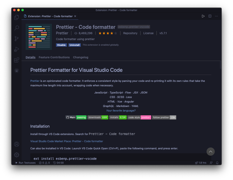Screen dimensions: 233x180
Task: Open the Accounts icon in activity bar
Action: 16,144
